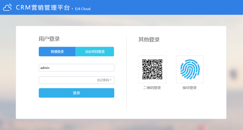Image resolution: width=243 pixels, height=130 pixels.
Task: Click the cloud logo icon in the header
Action: coord(7,8)
